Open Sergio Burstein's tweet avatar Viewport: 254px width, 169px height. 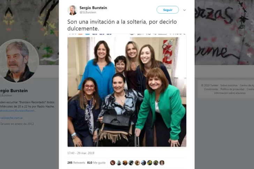[72, 10]
